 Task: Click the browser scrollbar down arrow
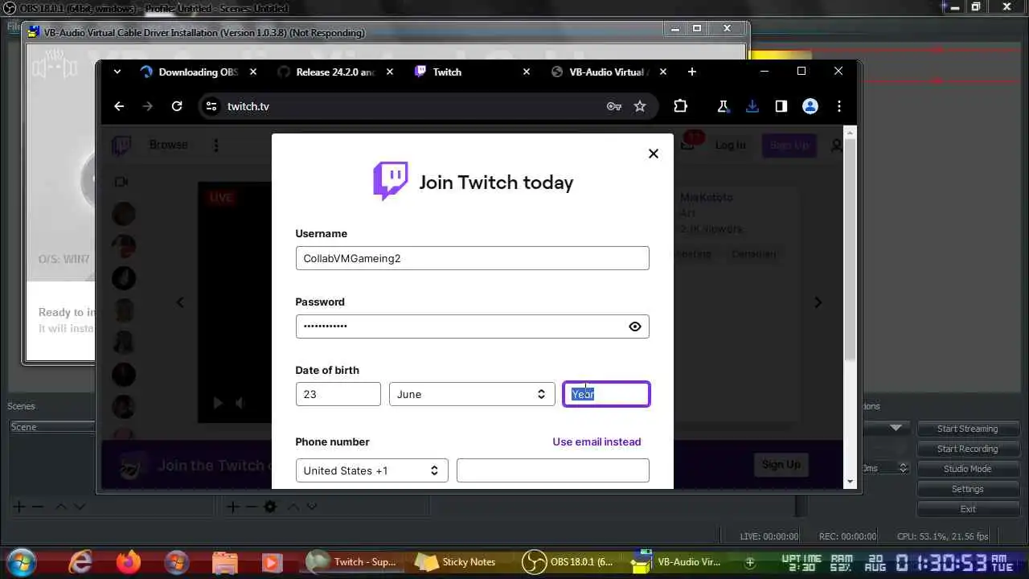[851, 481]
